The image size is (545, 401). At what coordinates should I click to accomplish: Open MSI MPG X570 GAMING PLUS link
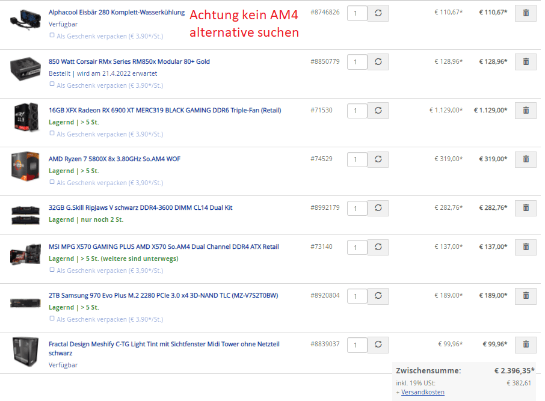coord(164,246)
